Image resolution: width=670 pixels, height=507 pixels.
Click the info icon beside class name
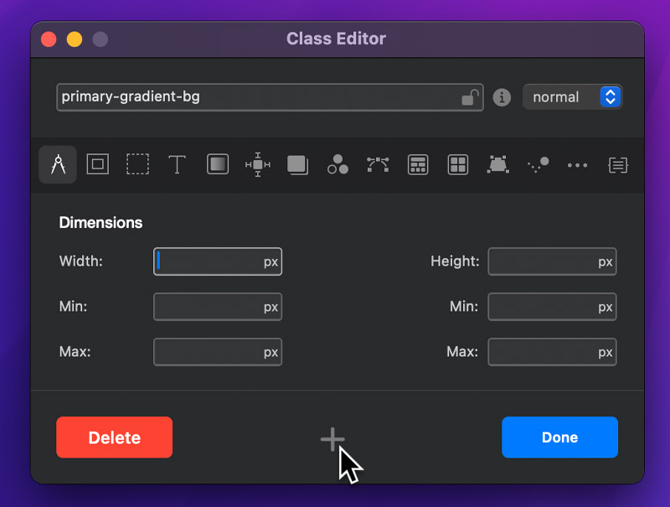(502, 97)
